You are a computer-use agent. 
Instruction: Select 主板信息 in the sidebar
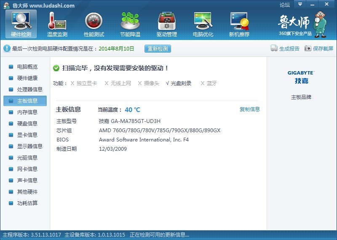pyautogui.click(x=25, y=101)
